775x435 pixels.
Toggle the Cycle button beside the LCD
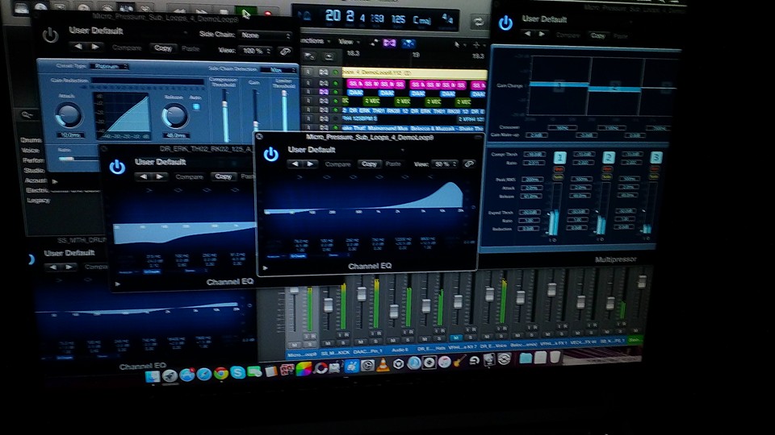(x=478, y=22)
